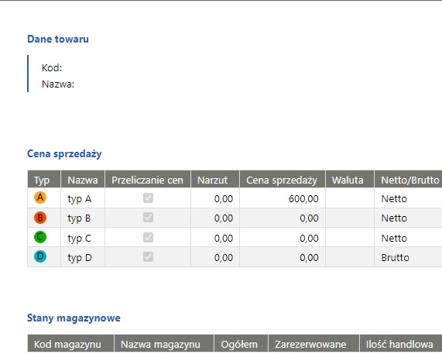
Task: Click the Dane towaru section heading
Action: coord(58,39)
